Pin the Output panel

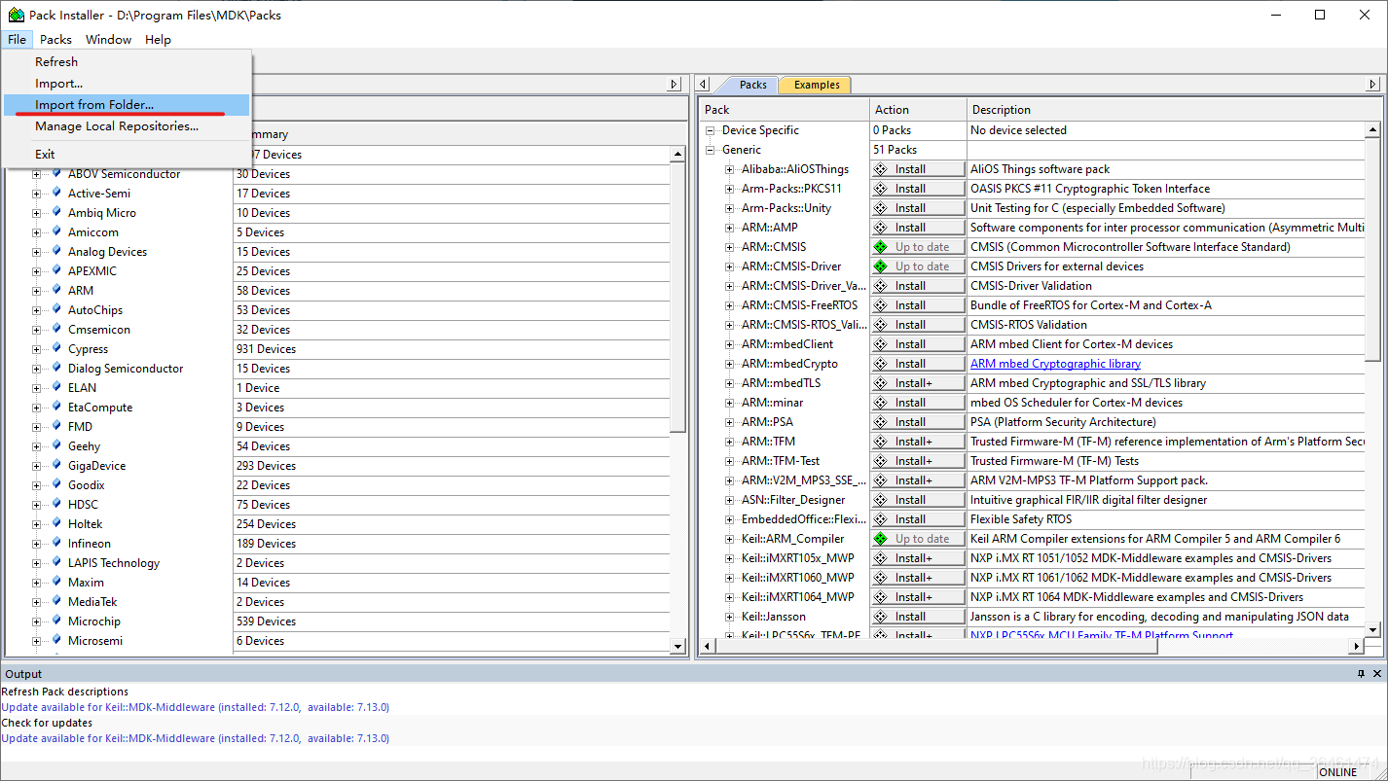click(1361, 674)
